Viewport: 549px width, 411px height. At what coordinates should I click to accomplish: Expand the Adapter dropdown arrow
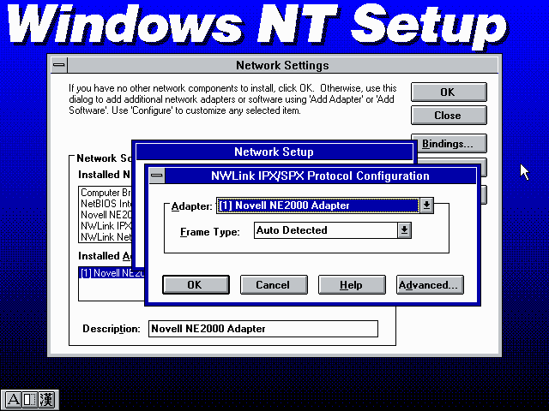click(x=426, y=205)
